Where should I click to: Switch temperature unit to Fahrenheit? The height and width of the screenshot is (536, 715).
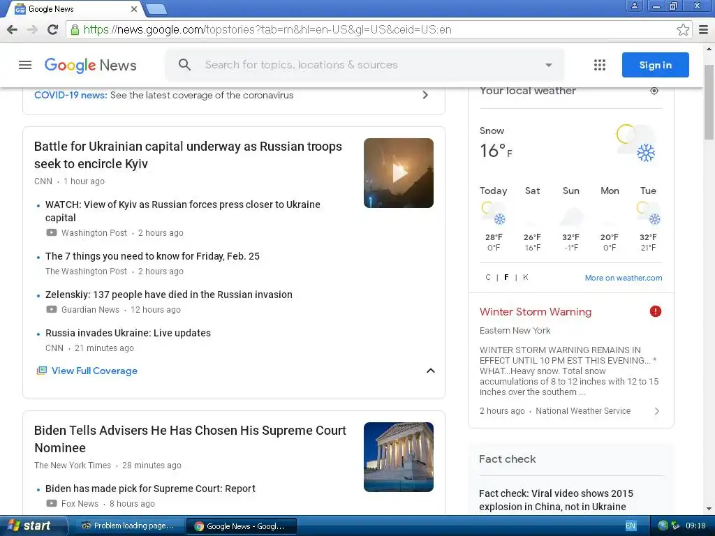click(x=506, y=277)
